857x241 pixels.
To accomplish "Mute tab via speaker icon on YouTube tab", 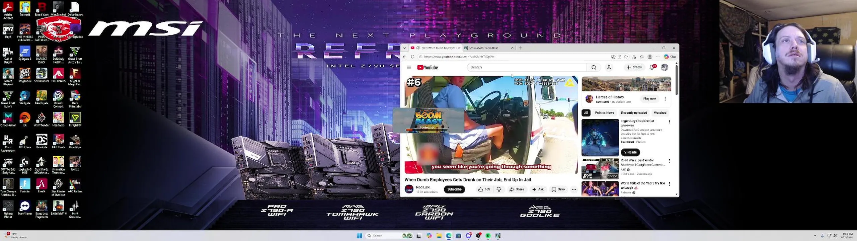I will pos(418,48).
